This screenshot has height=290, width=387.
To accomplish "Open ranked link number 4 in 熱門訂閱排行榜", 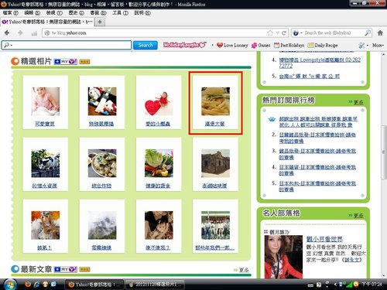I will click(317, 170).
